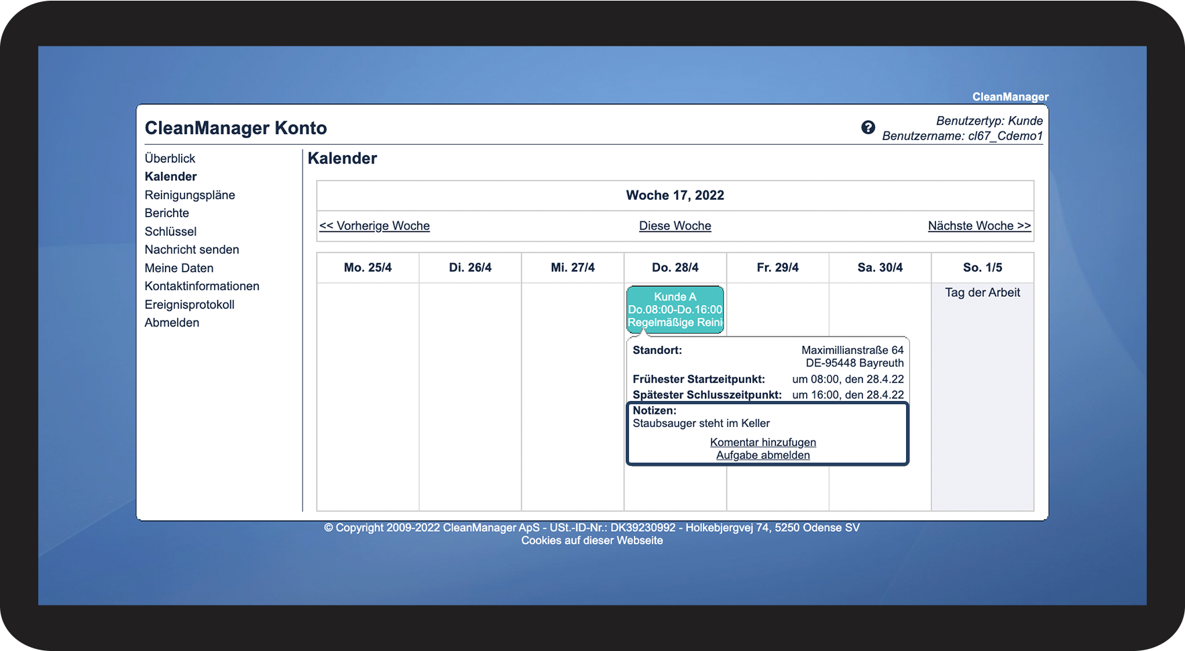
Task: Open the Ereignisprotokoll log
Action: 189,304
